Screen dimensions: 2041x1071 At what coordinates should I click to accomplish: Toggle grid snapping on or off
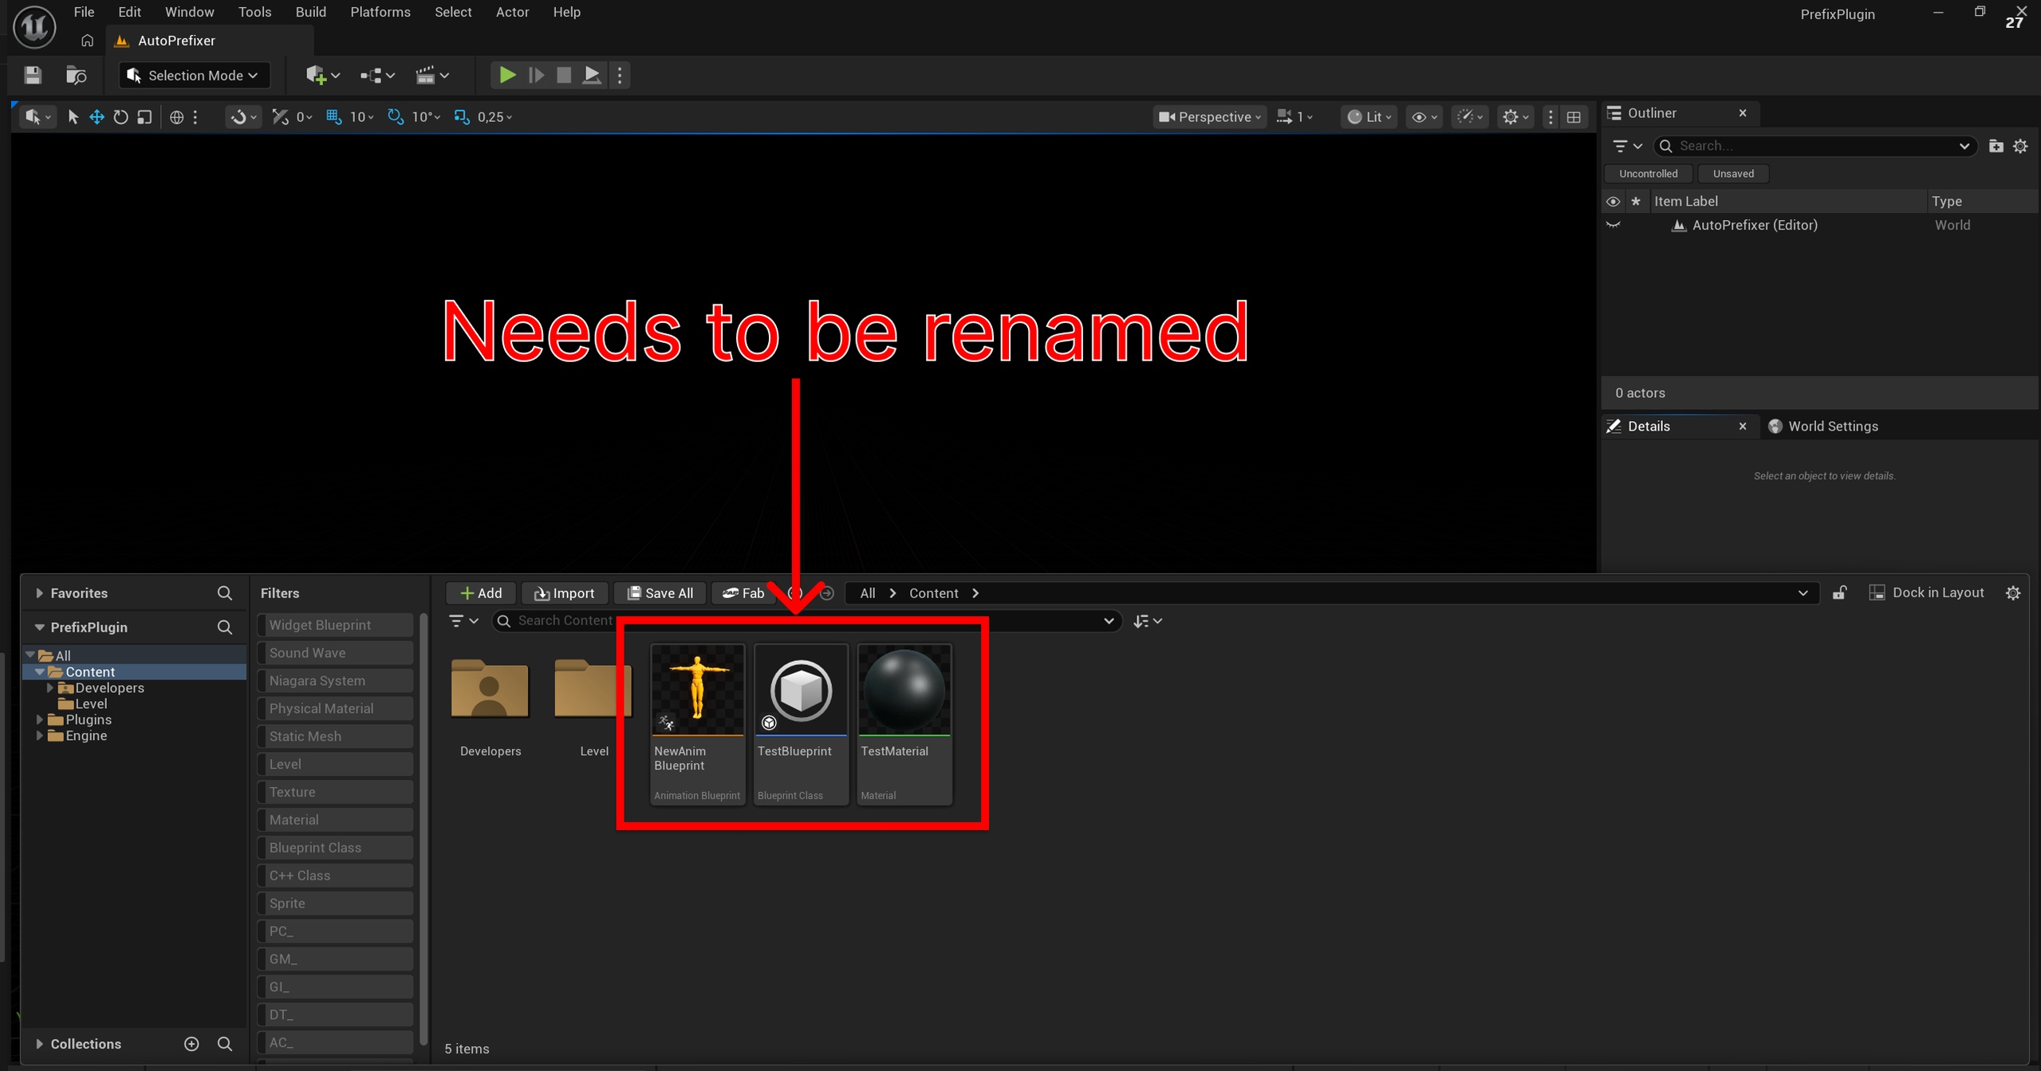(x=333, y=116)
